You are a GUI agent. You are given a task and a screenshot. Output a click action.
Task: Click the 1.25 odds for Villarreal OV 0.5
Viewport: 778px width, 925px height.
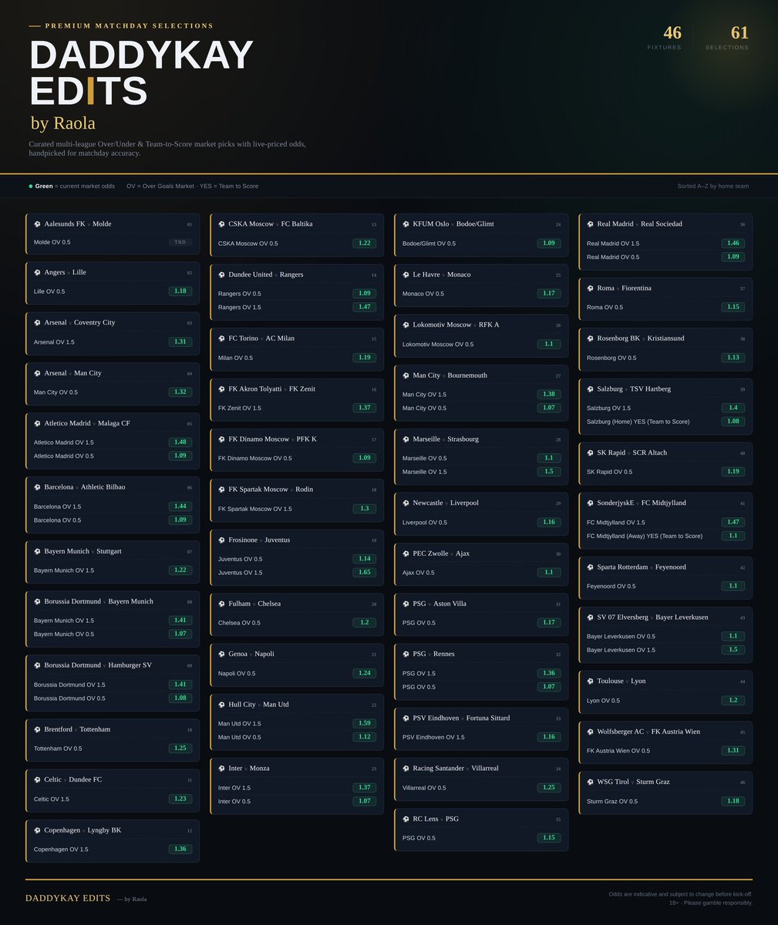click(549, 787)
